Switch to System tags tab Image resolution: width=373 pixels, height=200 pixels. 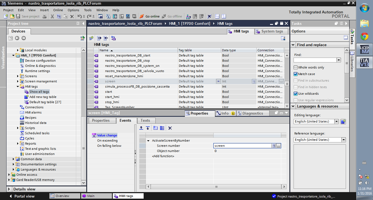[271, 31]
